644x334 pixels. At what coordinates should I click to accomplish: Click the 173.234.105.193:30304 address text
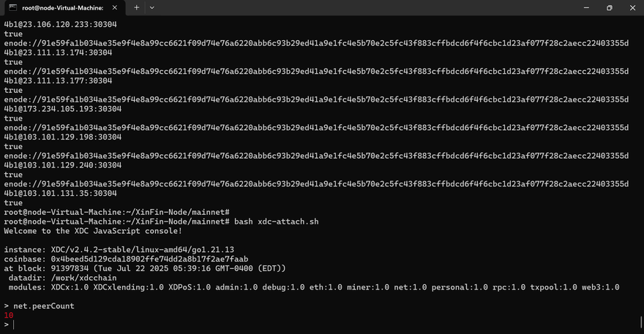click(72, 109)
